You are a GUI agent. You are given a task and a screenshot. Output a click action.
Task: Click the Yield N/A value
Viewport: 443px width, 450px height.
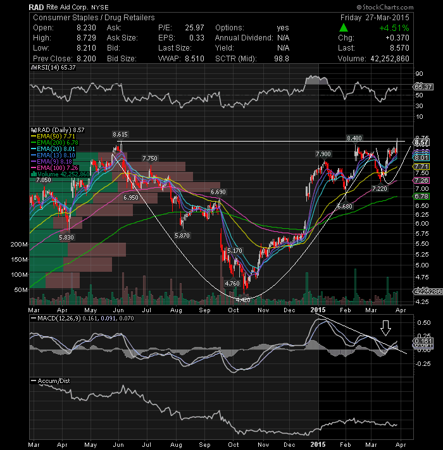(x=283, y=48)
